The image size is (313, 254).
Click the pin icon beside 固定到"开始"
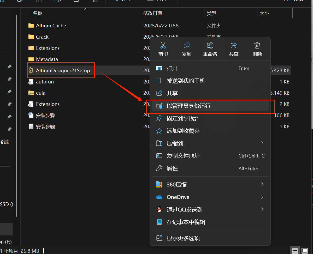(159, 118)
